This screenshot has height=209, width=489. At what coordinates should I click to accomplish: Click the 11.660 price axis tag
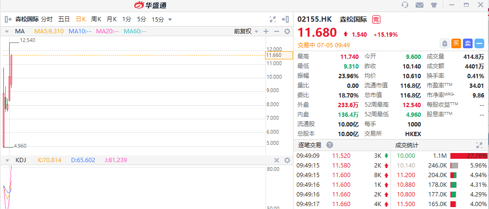[x=279, y=55]
